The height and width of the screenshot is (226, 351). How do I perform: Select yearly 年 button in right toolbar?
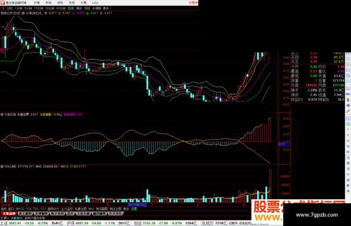[x=348, y=191]
